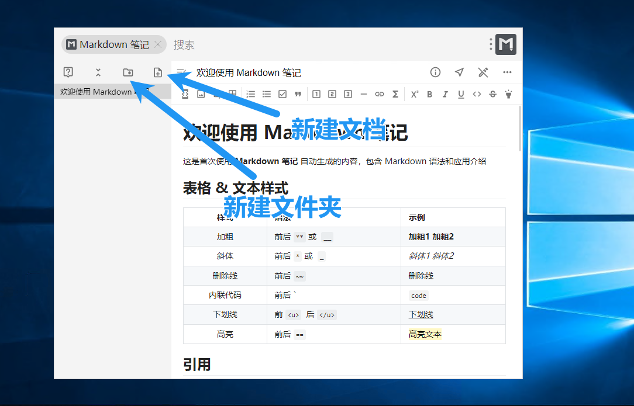Insert a hyperlink
Screen dimensions: 634x406
point(379,94)
